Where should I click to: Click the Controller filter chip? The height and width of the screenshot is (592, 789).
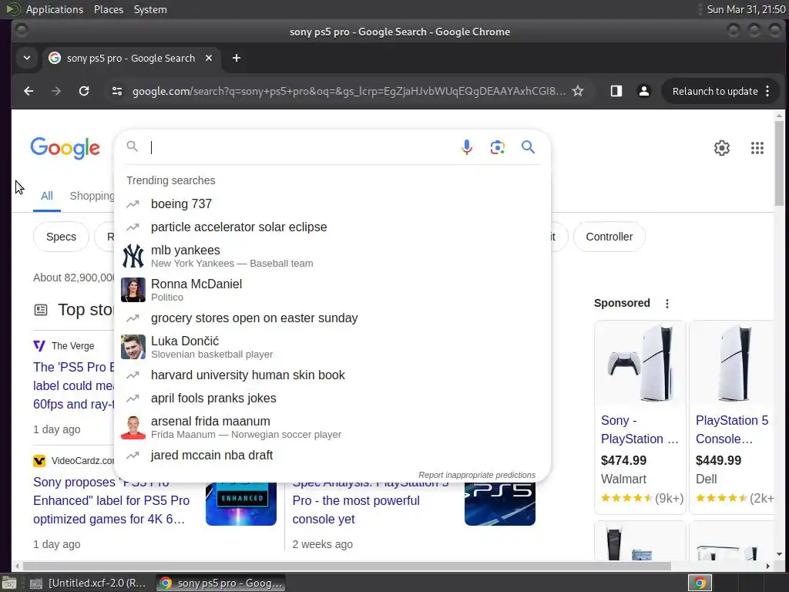[x=609, y=237]
